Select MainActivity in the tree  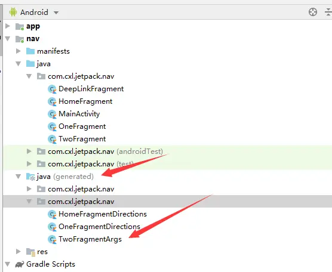(x=79, y=114)
